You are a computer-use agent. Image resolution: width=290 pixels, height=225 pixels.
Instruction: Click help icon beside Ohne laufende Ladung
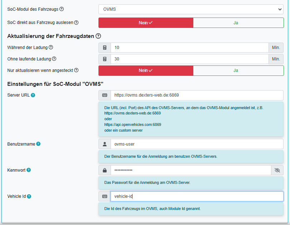pos(54,59)
